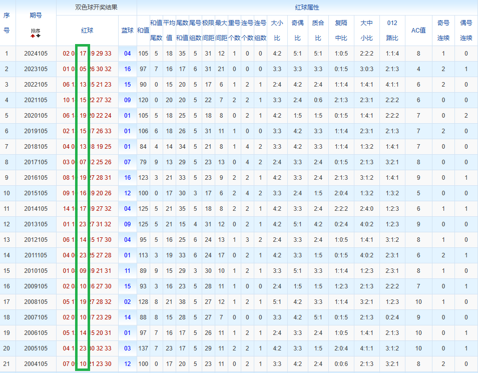The width and height of the screenshot is (478, 373).
Task: Sort issues ascending with red up arrow
Action: 33,36
